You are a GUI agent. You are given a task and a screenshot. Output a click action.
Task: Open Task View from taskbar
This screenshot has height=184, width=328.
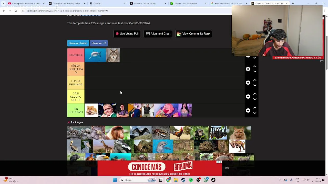coord(160,180)
